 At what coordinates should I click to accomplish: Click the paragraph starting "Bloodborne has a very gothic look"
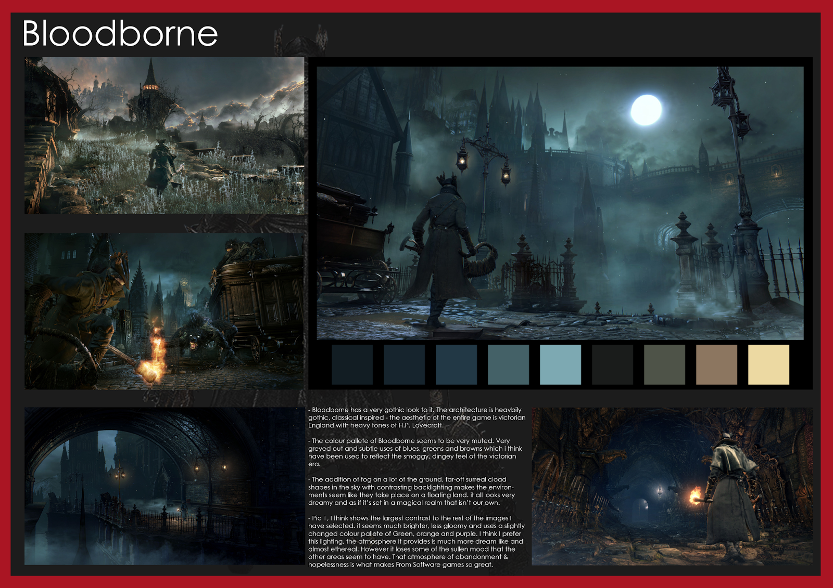(x=417, y=417)
